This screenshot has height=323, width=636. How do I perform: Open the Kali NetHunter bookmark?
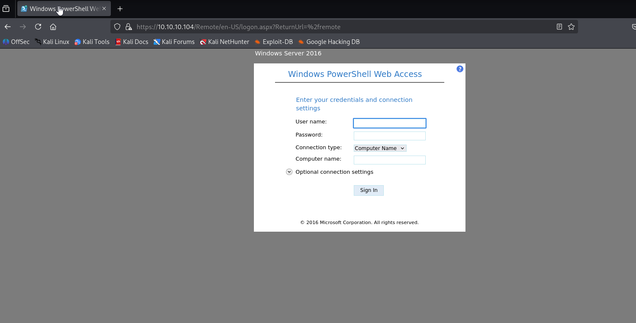pyautogui.click(x=224, y=42)
